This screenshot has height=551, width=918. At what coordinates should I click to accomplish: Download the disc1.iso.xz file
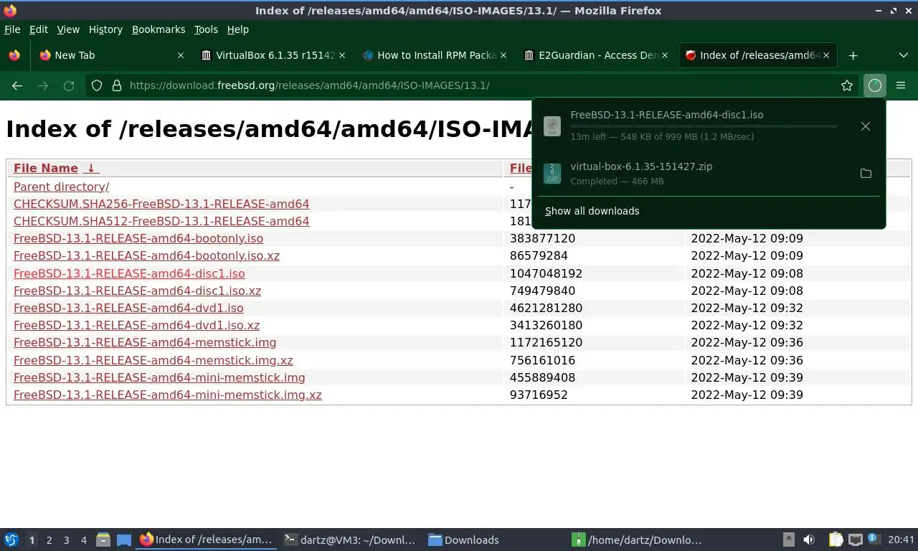[x=137, y=291]
